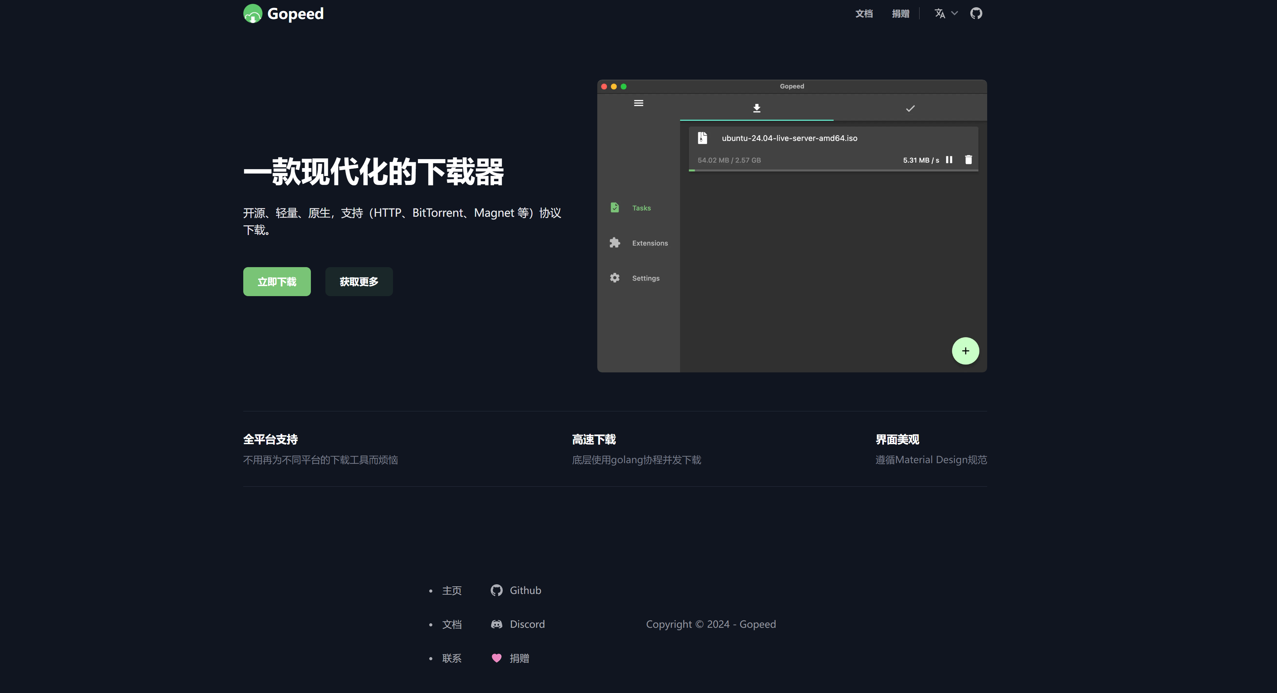Click the 高速下载 feature heading

594,439
